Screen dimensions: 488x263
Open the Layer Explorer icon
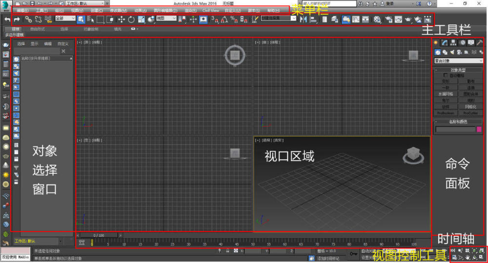[x=335, y=20]
